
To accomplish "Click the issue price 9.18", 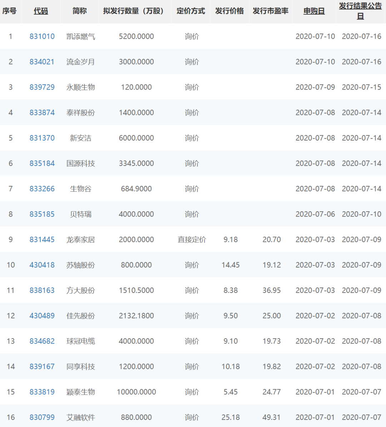I will click(x=231, y=240).
